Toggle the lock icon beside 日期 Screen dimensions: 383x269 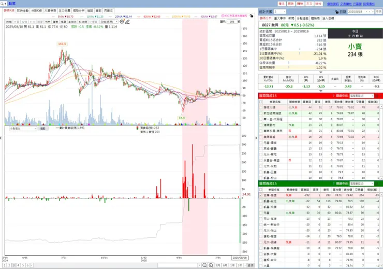(337, 12)
